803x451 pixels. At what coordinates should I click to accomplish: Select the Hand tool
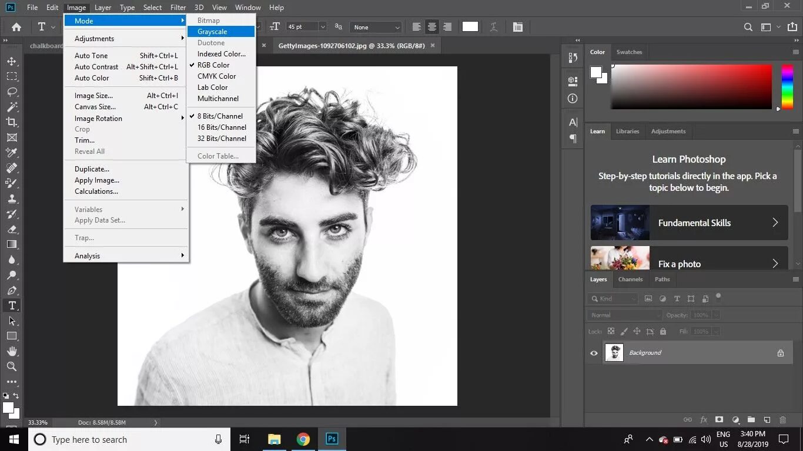[x=12, y=351]
